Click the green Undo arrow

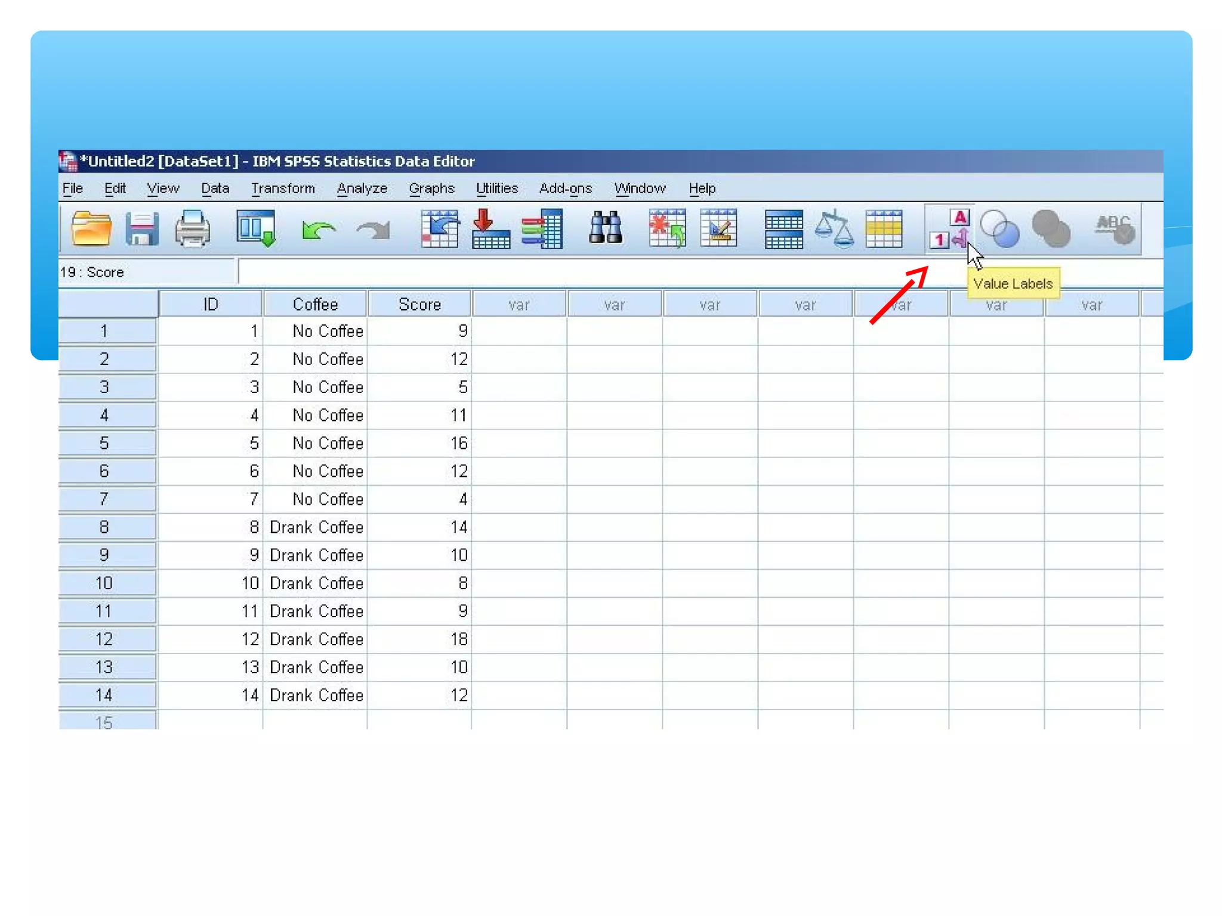pyautogui.click(x=318, y=230)
